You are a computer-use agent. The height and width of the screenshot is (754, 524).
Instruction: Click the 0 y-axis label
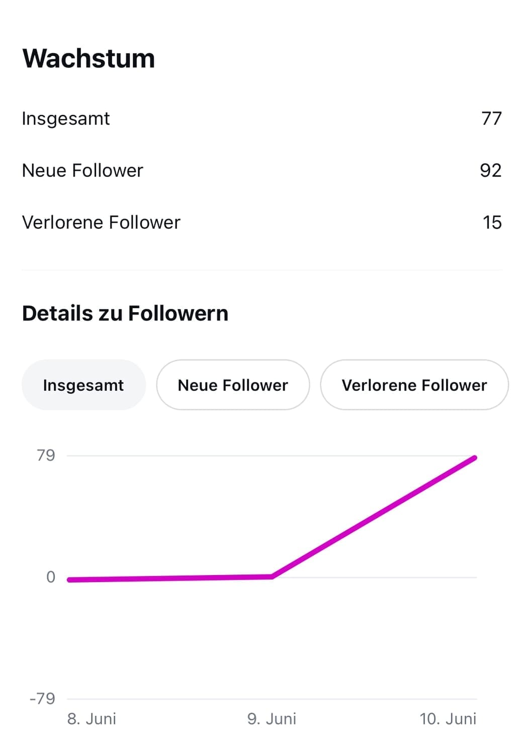(x=50, y=577)
